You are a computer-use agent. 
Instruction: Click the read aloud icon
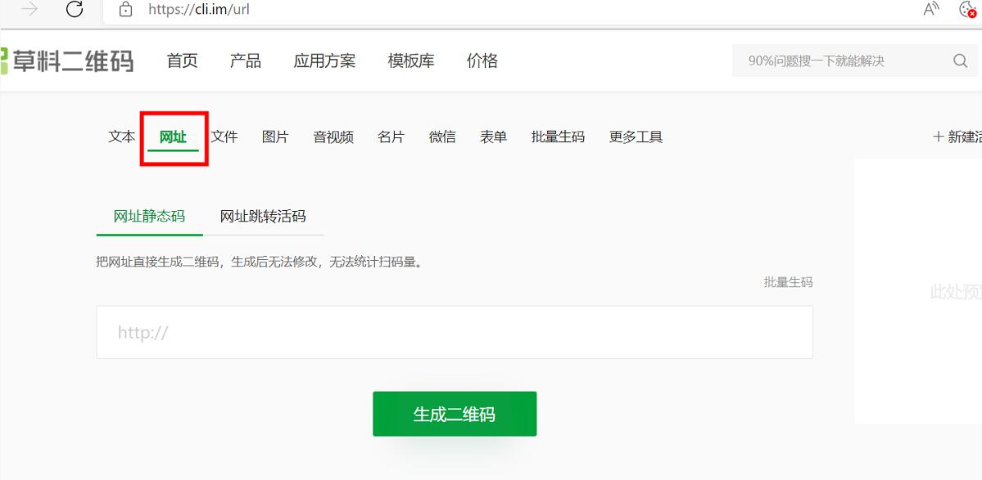click(x=931, y=10)
